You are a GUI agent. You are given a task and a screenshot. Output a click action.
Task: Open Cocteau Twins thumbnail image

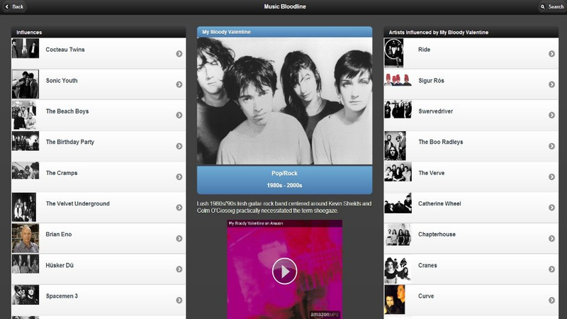(x=26, y=48)
